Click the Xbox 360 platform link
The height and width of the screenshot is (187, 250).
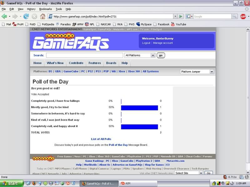pyautogui.click(x=134, y=71)
